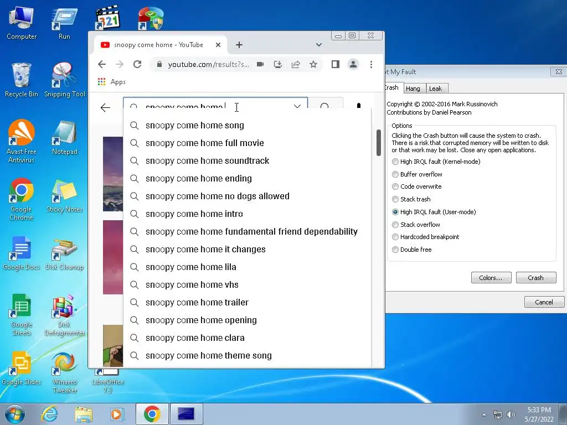Screen dimensions: 567x425
Task: Open Windows Explorer from the taskbar
Action: [x=83, y=414]
